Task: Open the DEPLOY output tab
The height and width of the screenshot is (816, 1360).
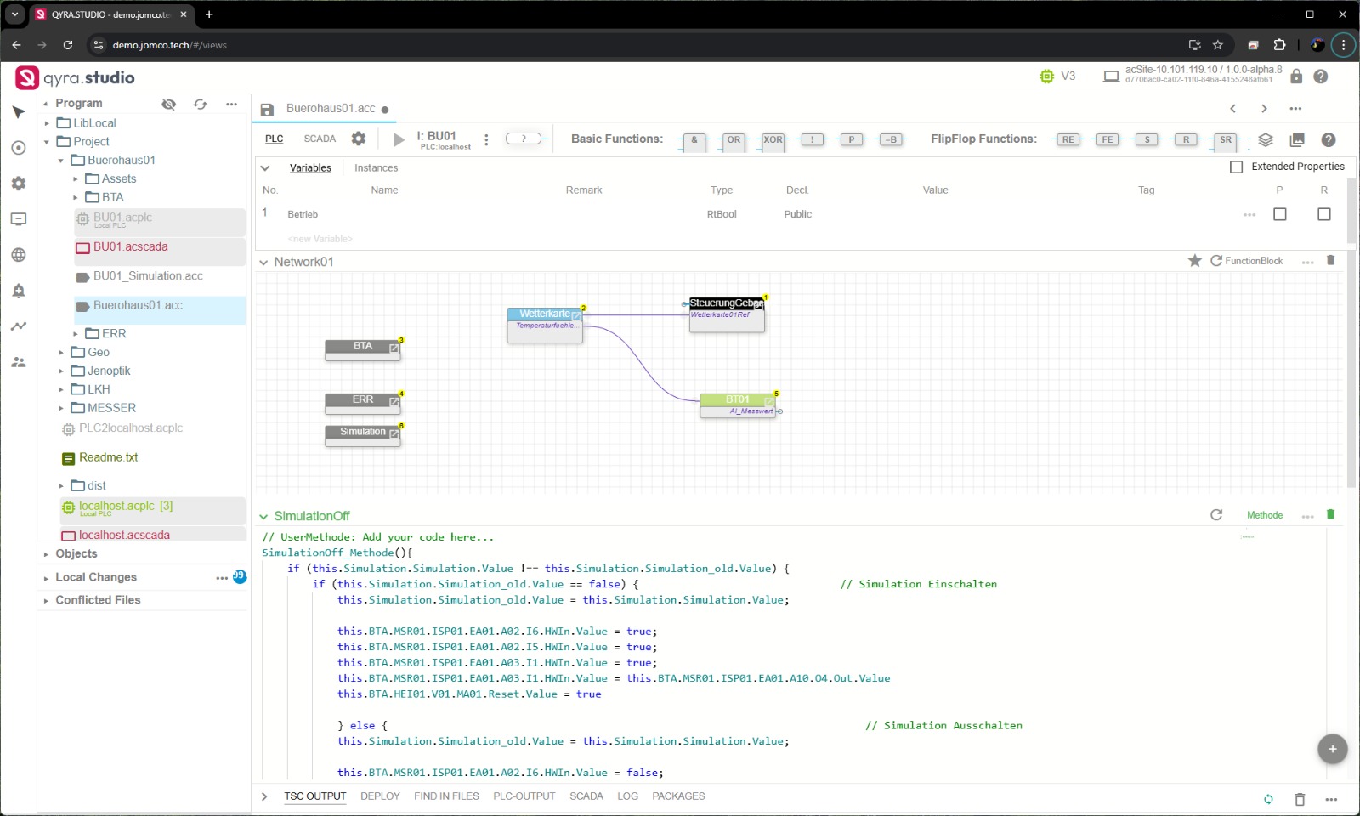Action: tap(380, 796)
